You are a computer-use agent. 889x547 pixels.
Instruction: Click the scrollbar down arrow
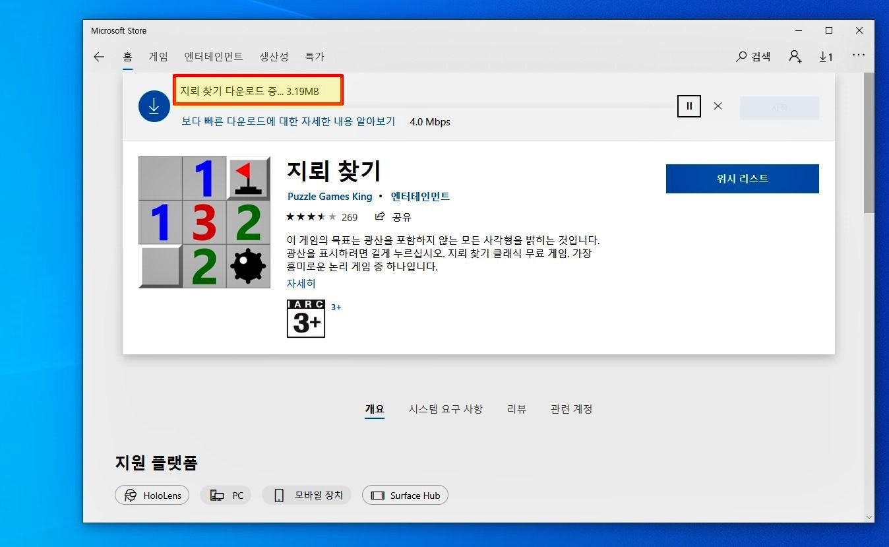869,517
